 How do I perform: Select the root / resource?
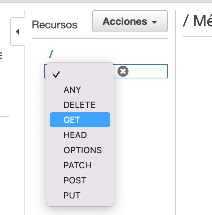click(51, 54)
